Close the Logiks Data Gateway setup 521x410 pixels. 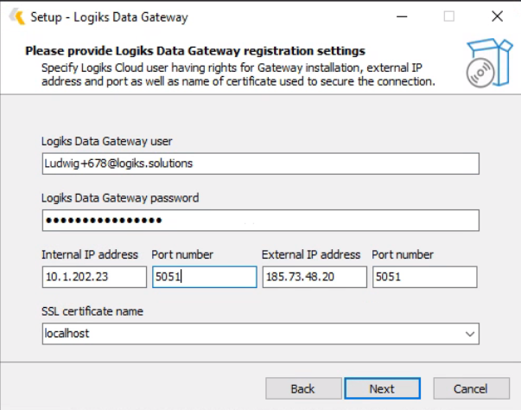(x=496, y=16)
